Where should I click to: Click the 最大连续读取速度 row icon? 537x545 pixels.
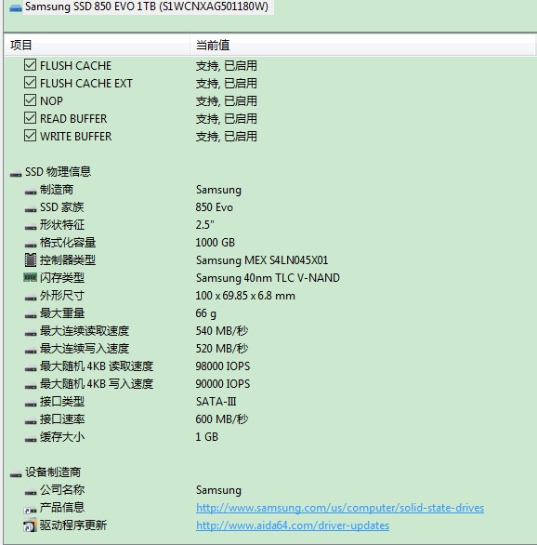[x=31, y=333]
